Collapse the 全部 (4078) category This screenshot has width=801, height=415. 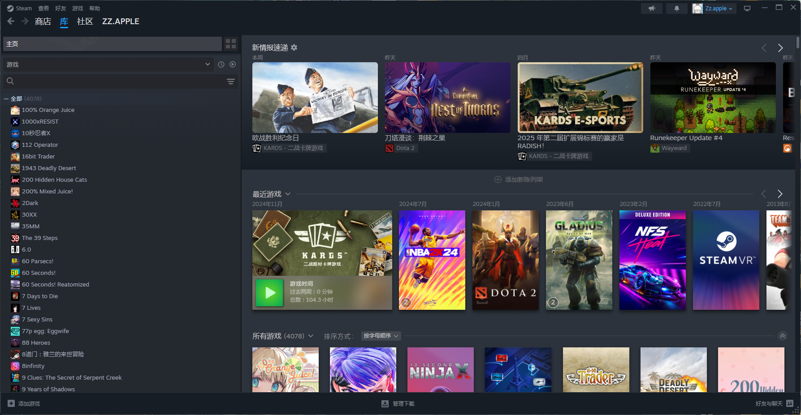[6, 98]
